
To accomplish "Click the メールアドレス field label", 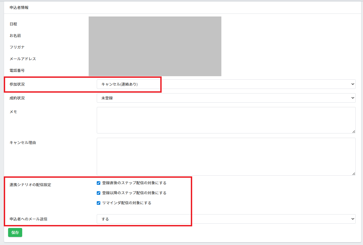I will click(23, 59).
